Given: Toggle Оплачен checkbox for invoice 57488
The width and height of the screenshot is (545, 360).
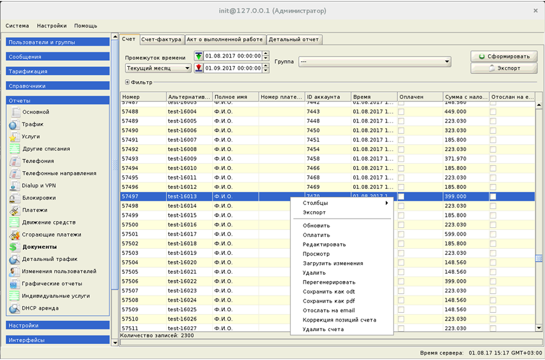Looking at the screenshot, I should [401, 111].
